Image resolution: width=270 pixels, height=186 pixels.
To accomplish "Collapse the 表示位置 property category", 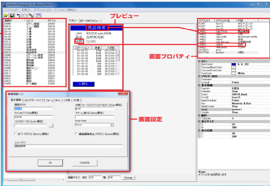I will pos(199,130).
